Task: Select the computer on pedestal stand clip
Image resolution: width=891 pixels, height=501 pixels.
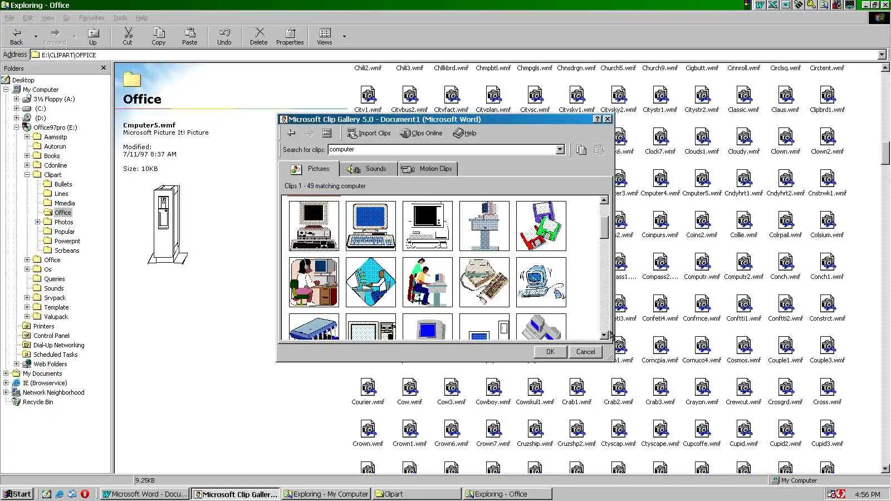Action: tap(484, 226)
